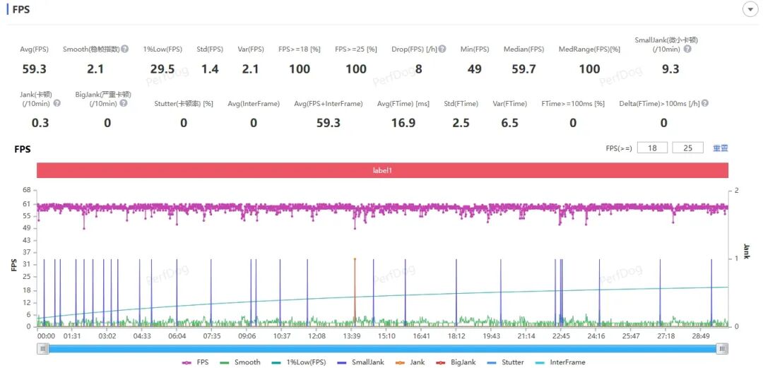763x368 pixels.
Task: Click the Min(FPS) value 49
Action: 475,69
